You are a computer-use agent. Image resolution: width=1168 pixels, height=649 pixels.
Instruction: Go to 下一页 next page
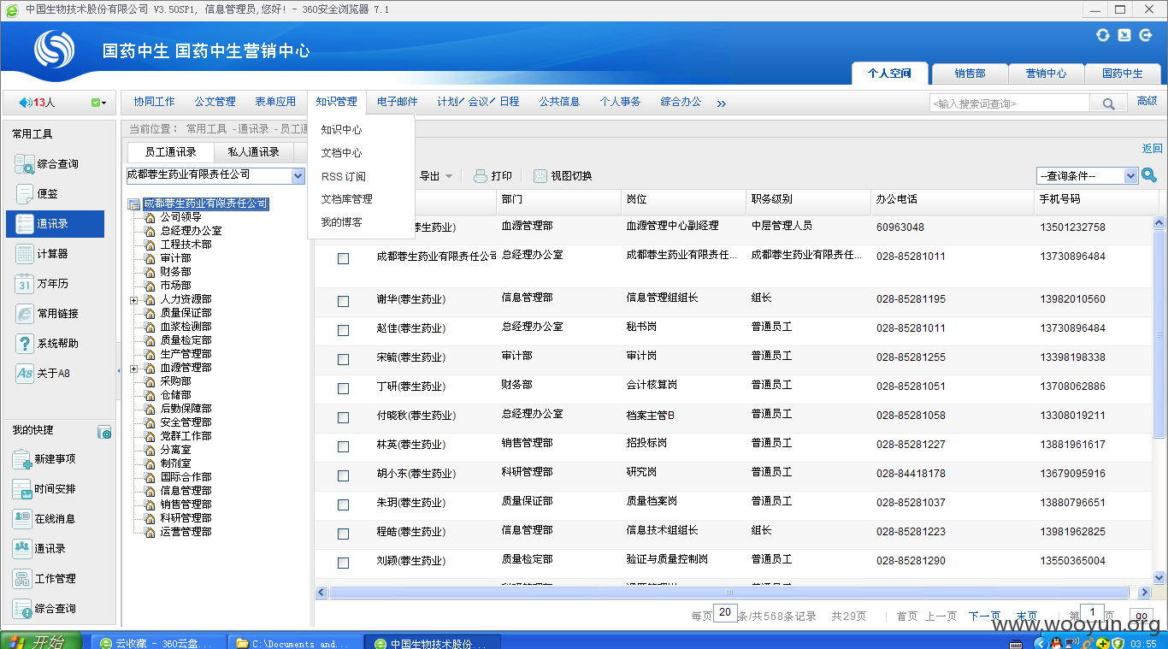coord(984,616)
